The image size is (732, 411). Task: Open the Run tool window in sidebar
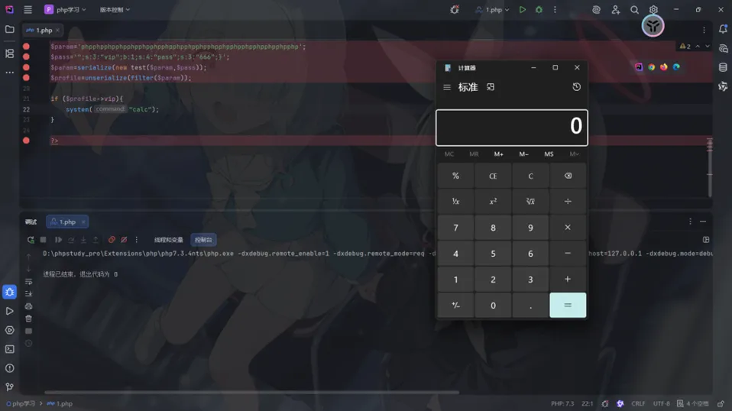9,311
